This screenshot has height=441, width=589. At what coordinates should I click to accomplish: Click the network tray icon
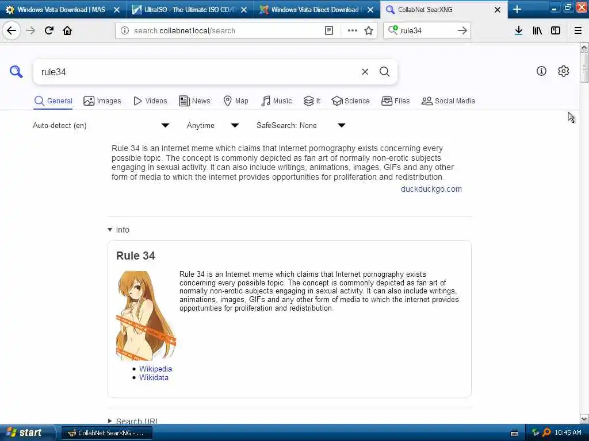point(536,433)
